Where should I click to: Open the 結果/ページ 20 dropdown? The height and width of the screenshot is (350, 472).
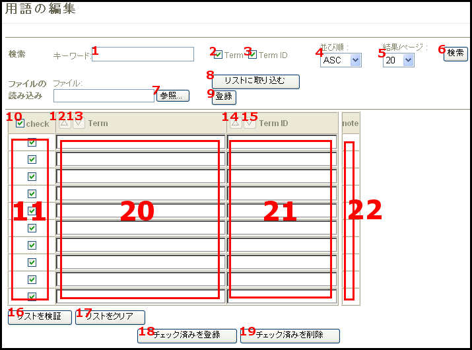(399, 60)
